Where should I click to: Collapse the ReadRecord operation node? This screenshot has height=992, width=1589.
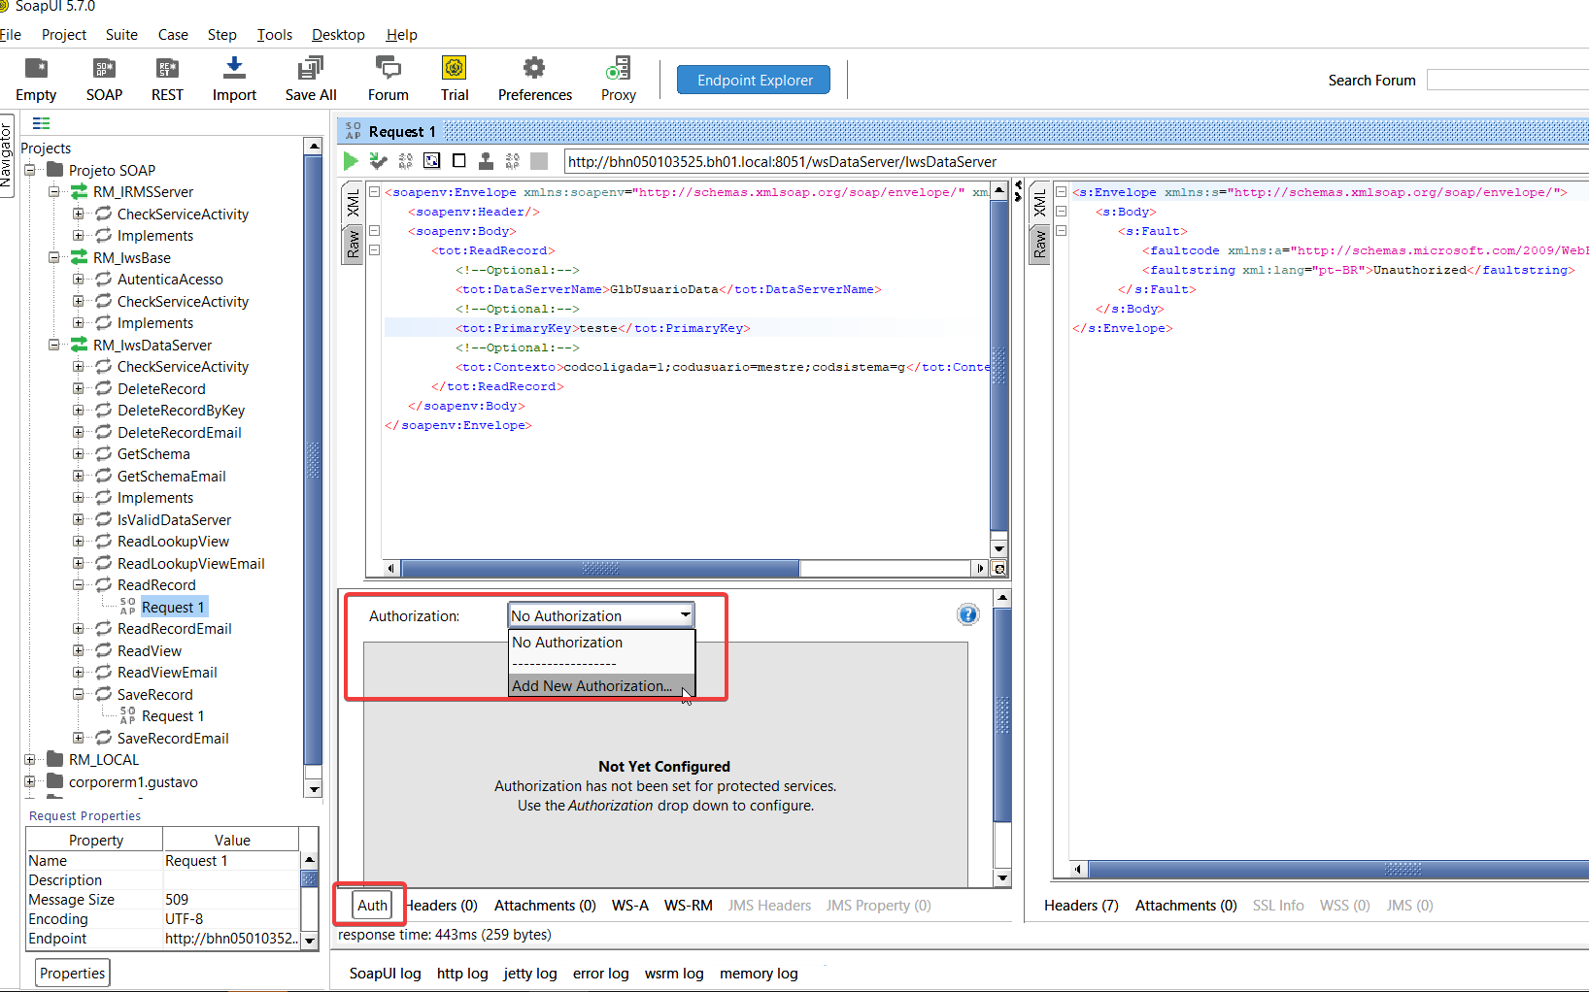(79, 585)
